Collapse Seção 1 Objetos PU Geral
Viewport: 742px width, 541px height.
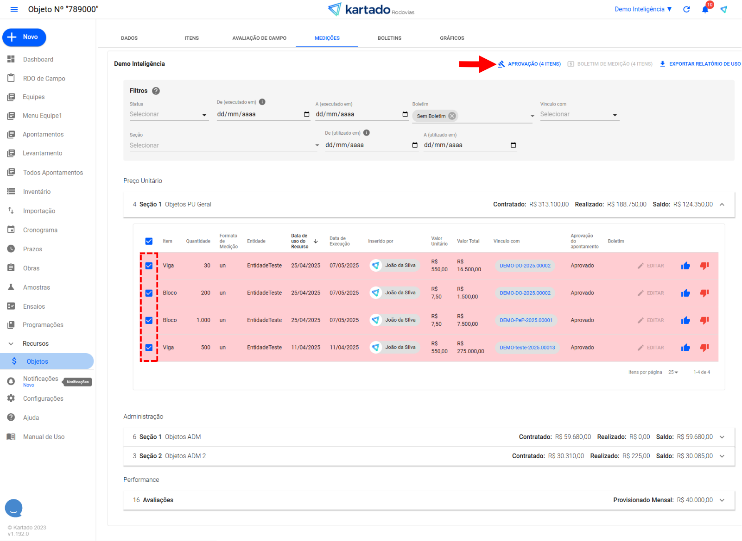[722, 205]
